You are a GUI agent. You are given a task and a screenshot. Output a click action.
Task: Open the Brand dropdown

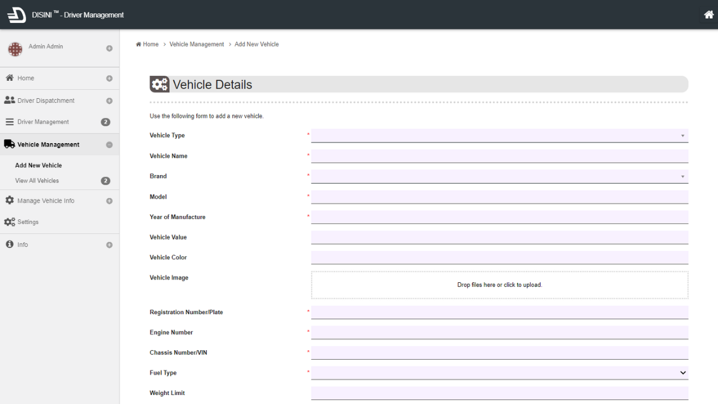click(499, 176)
